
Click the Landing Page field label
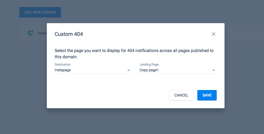click(149, 65)
